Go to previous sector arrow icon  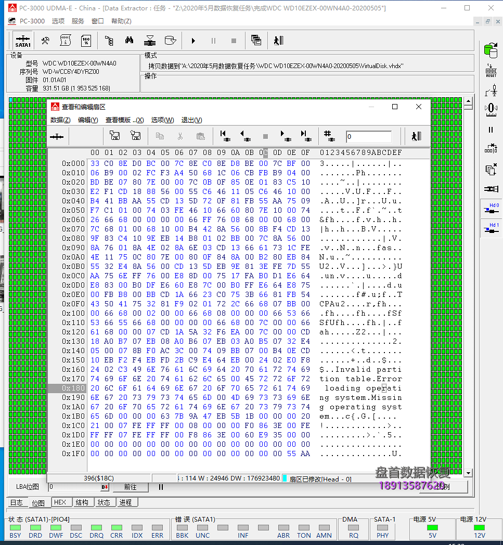click(246, 136)
